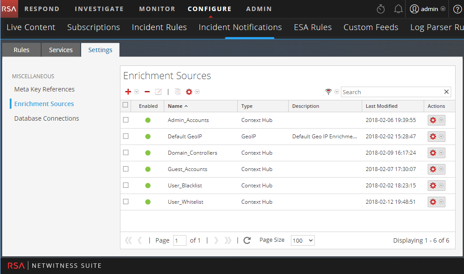Select the User_Blacklist row checkbox
The height and width of the screenshot is (274, 464).
tap(126, 185)
